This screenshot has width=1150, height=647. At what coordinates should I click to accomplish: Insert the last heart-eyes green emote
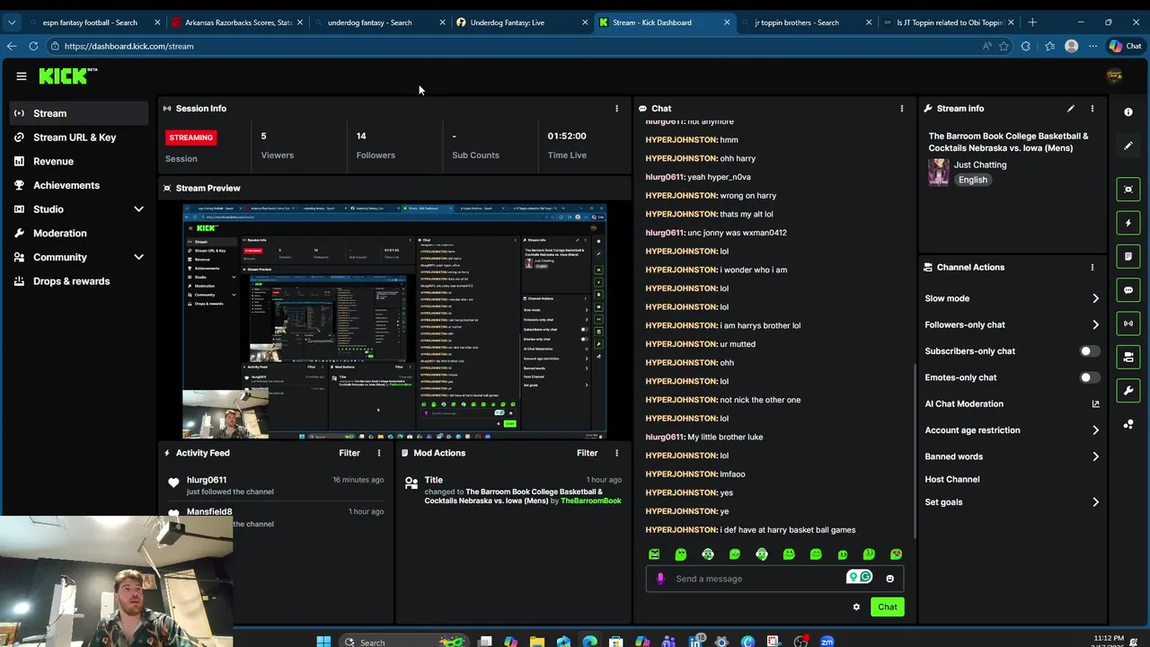(896, 554)
